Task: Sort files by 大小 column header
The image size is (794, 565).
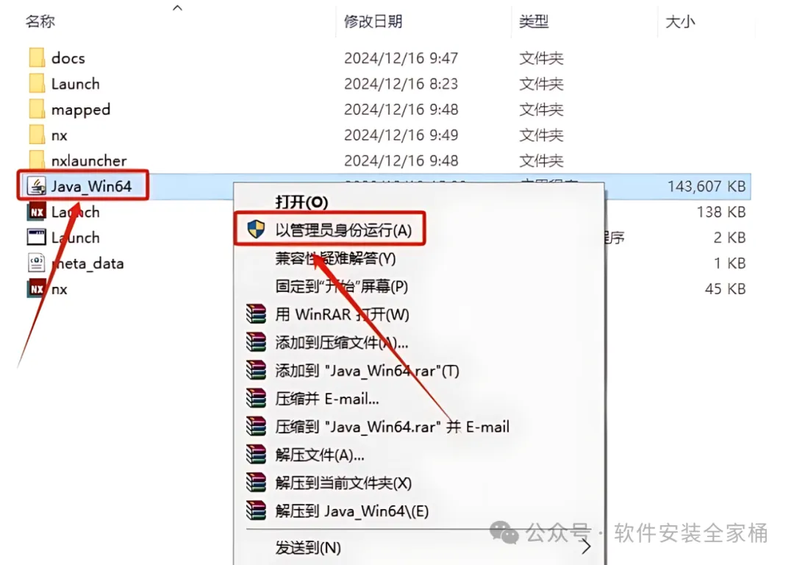Action: pos(680,21)
